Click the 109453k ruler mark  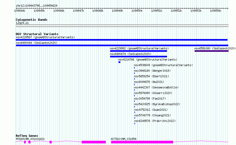tap(196, 11)
